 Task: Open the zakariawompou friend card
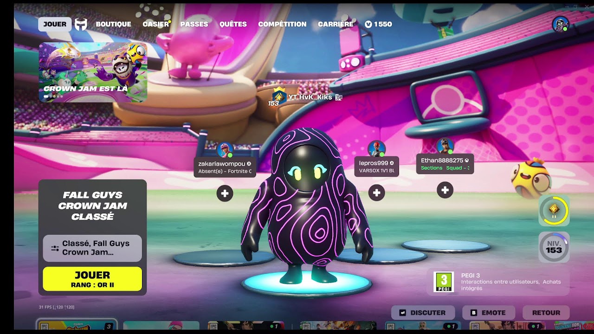point(225,167)
